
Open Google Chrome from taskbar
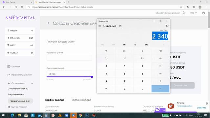(x=80, y=115)
